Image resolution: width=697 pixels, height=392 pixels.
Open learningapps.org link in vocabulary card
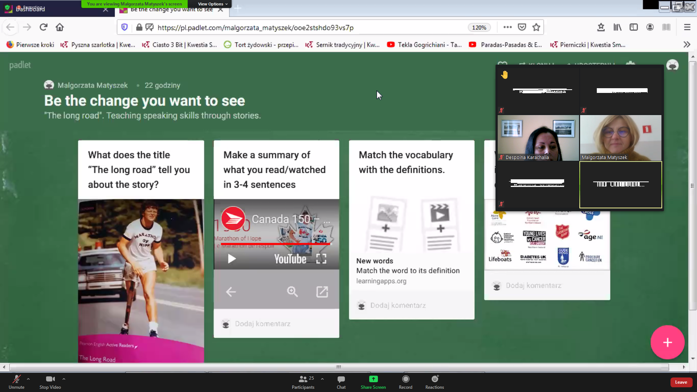click(381, 281)
